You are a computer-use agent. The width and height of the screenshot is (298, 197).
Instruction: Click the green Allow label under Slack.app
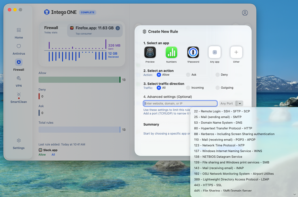[42, 155]
